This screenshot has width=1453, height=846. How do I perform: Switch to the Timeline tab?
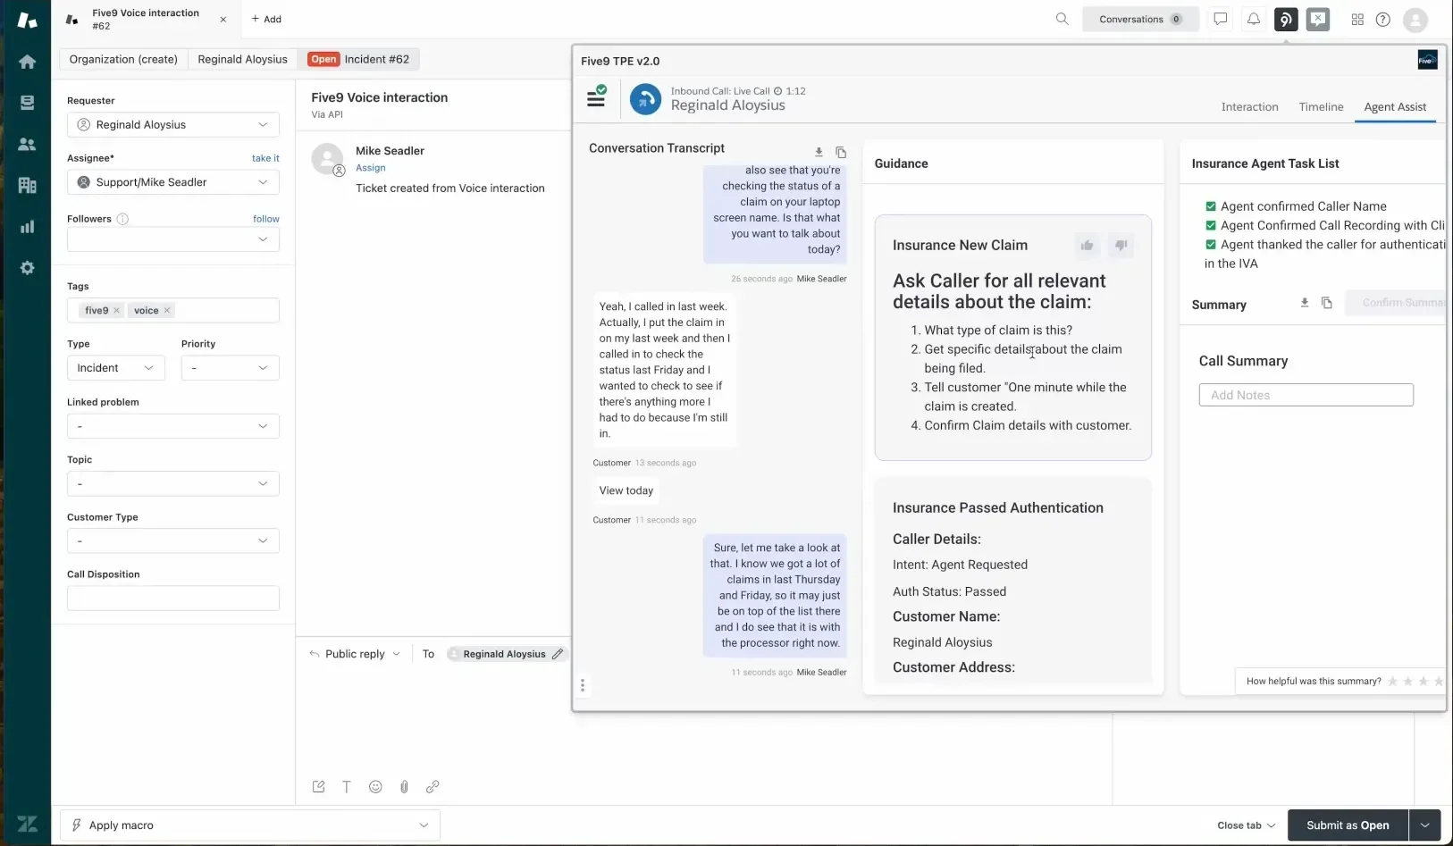[1321, 107]
